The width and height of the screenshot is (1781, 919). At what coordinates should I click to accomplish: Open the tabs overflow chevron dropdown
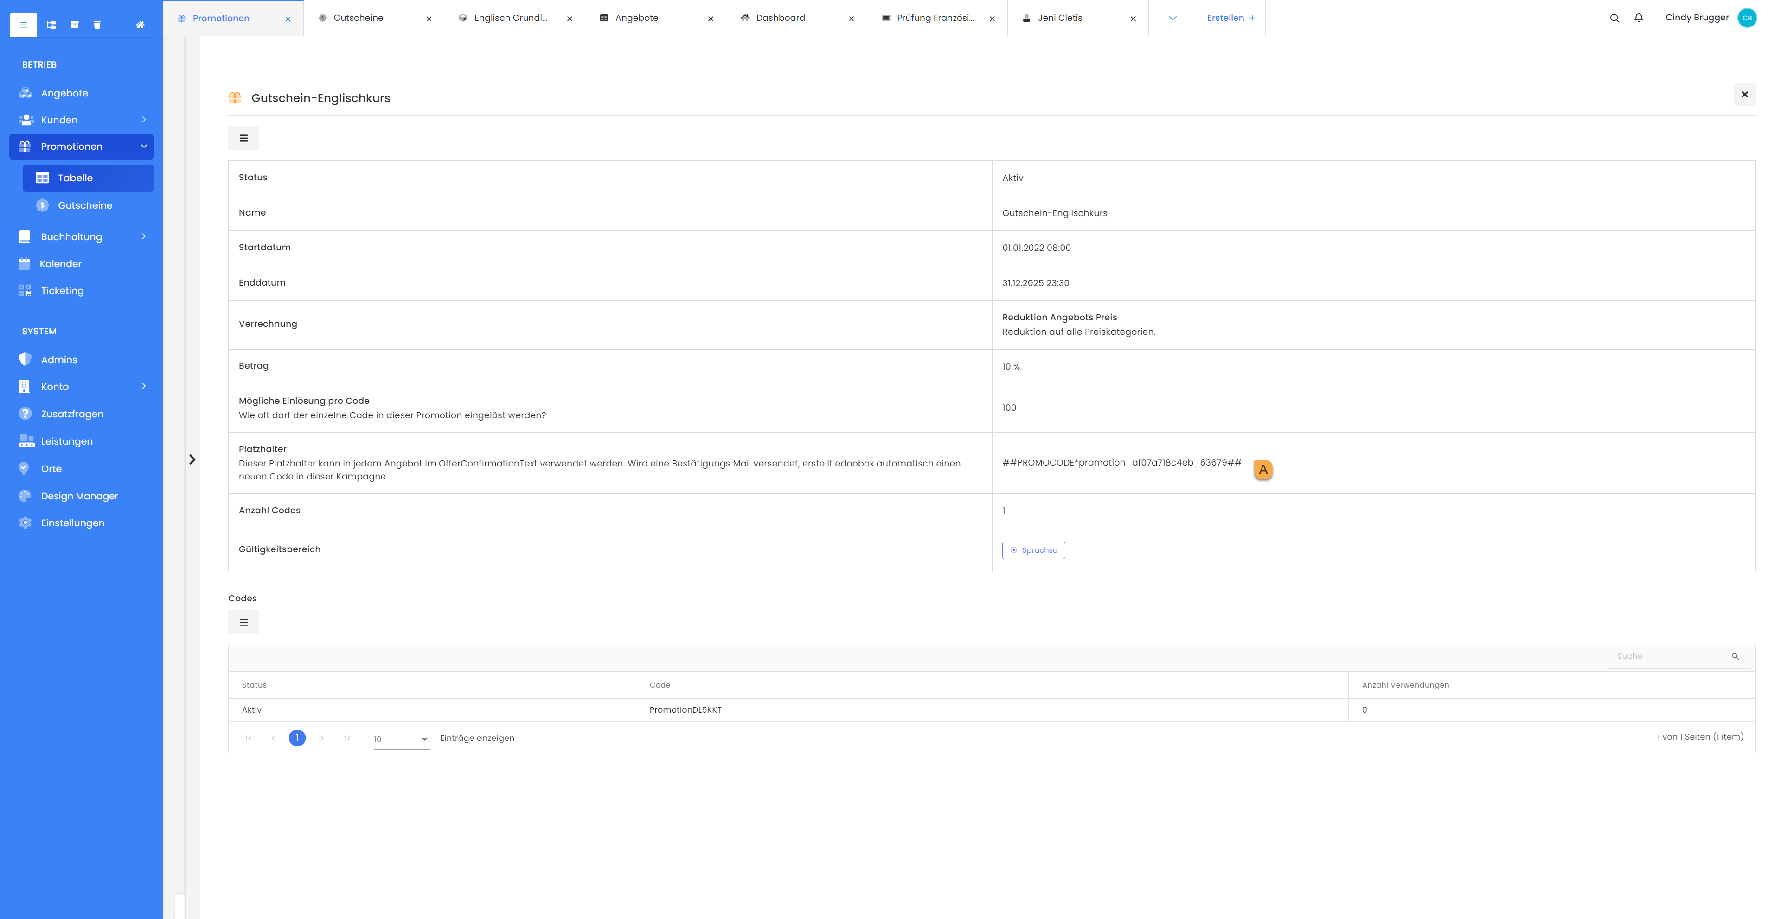(1172, 19)
